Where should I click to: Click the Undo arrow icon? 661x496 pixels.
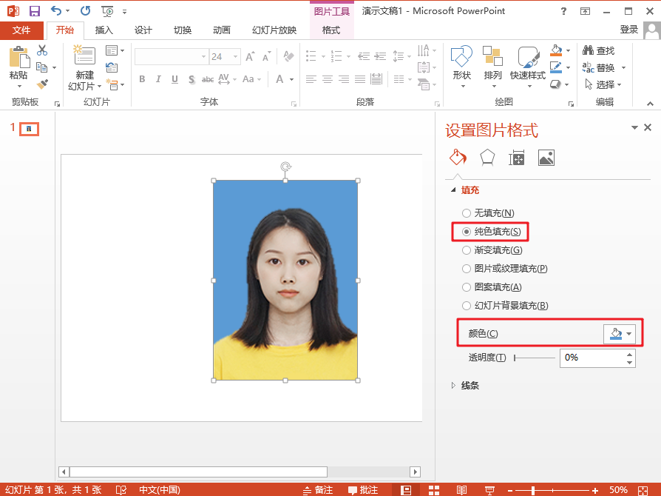point(56,11)
